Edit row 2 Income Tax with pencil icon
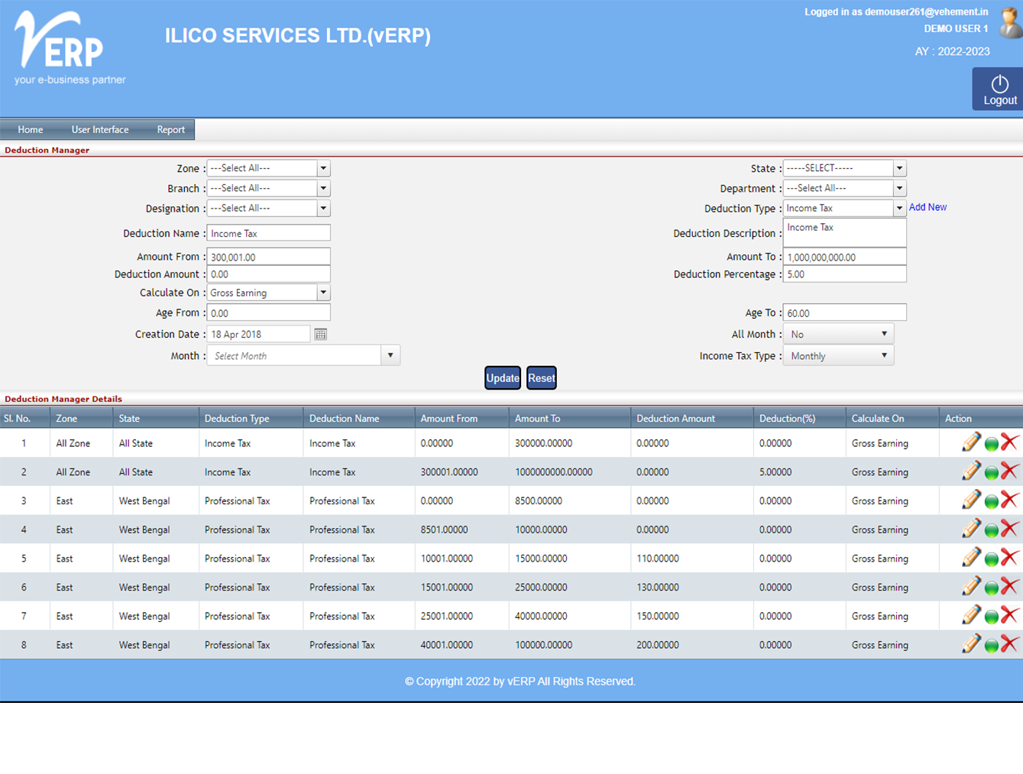This screenshot has height=774, width=1023. point(971,471)
